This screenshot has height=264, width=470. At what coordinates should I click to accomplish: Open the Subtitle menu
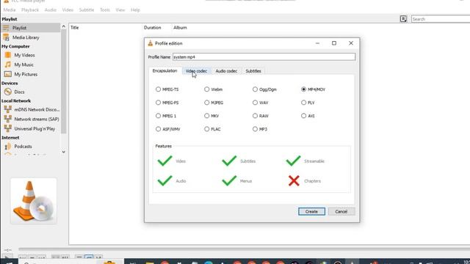(x=87, y=10)
